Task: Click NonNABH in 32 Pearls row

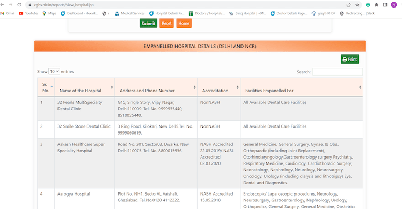Action: tap(210, 102)
